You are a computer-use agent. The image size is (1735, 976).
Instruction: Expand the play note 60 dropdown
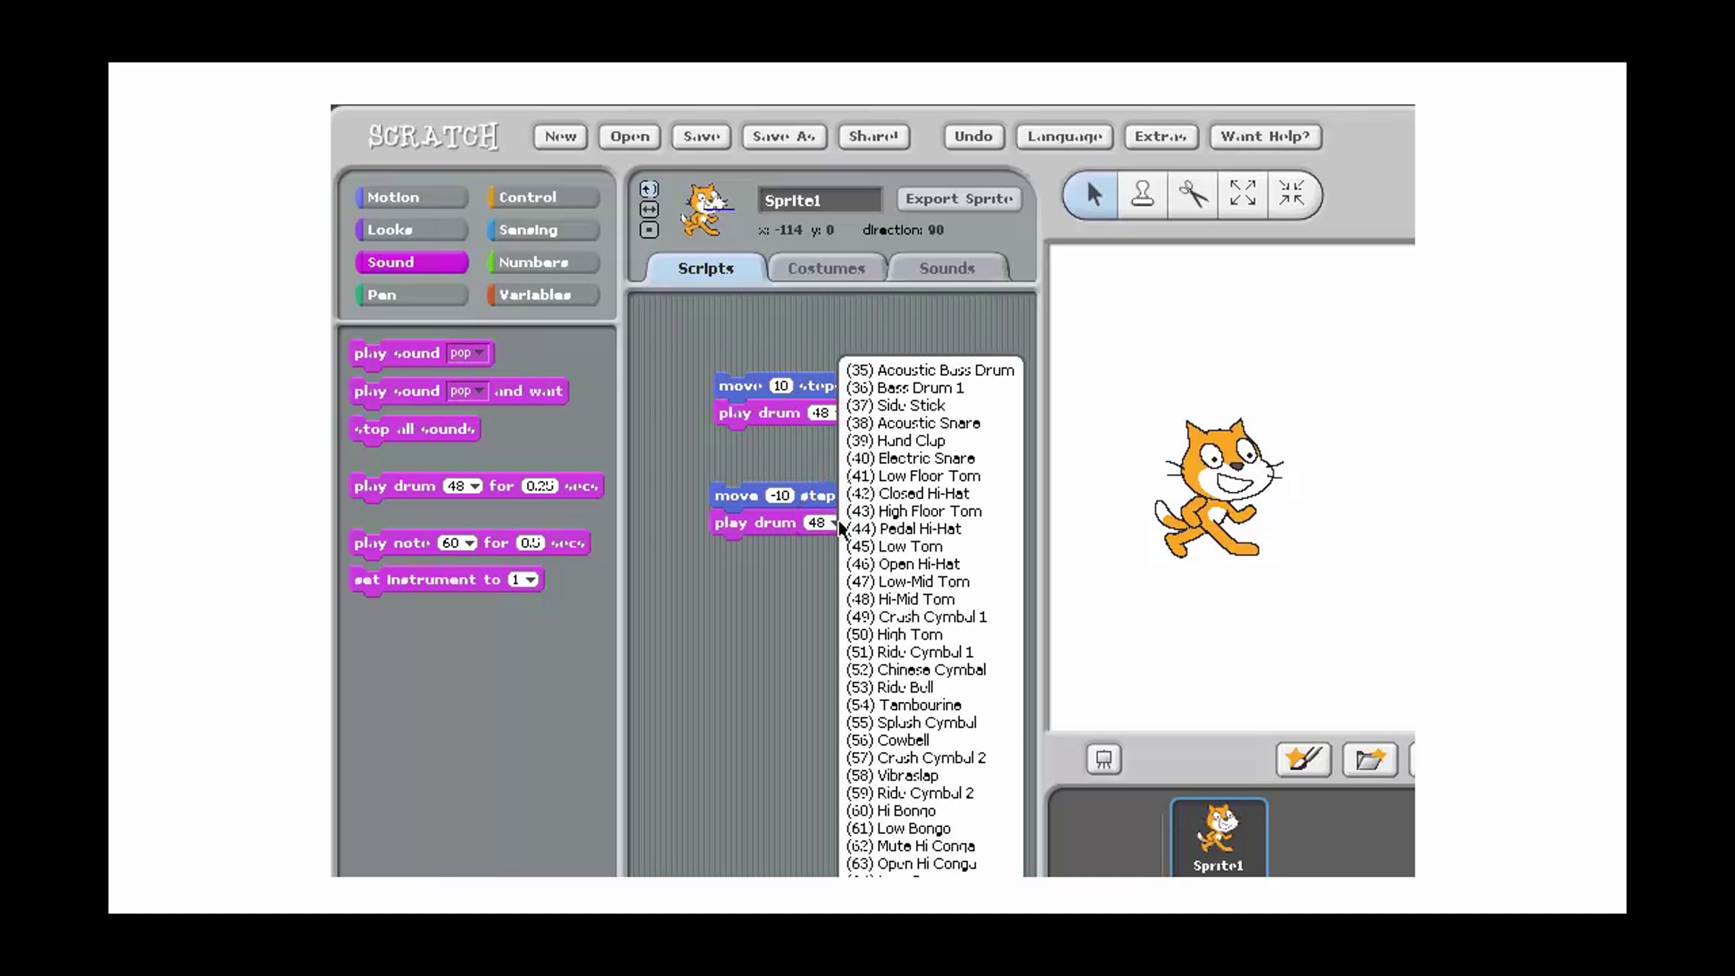click(470, 543)
